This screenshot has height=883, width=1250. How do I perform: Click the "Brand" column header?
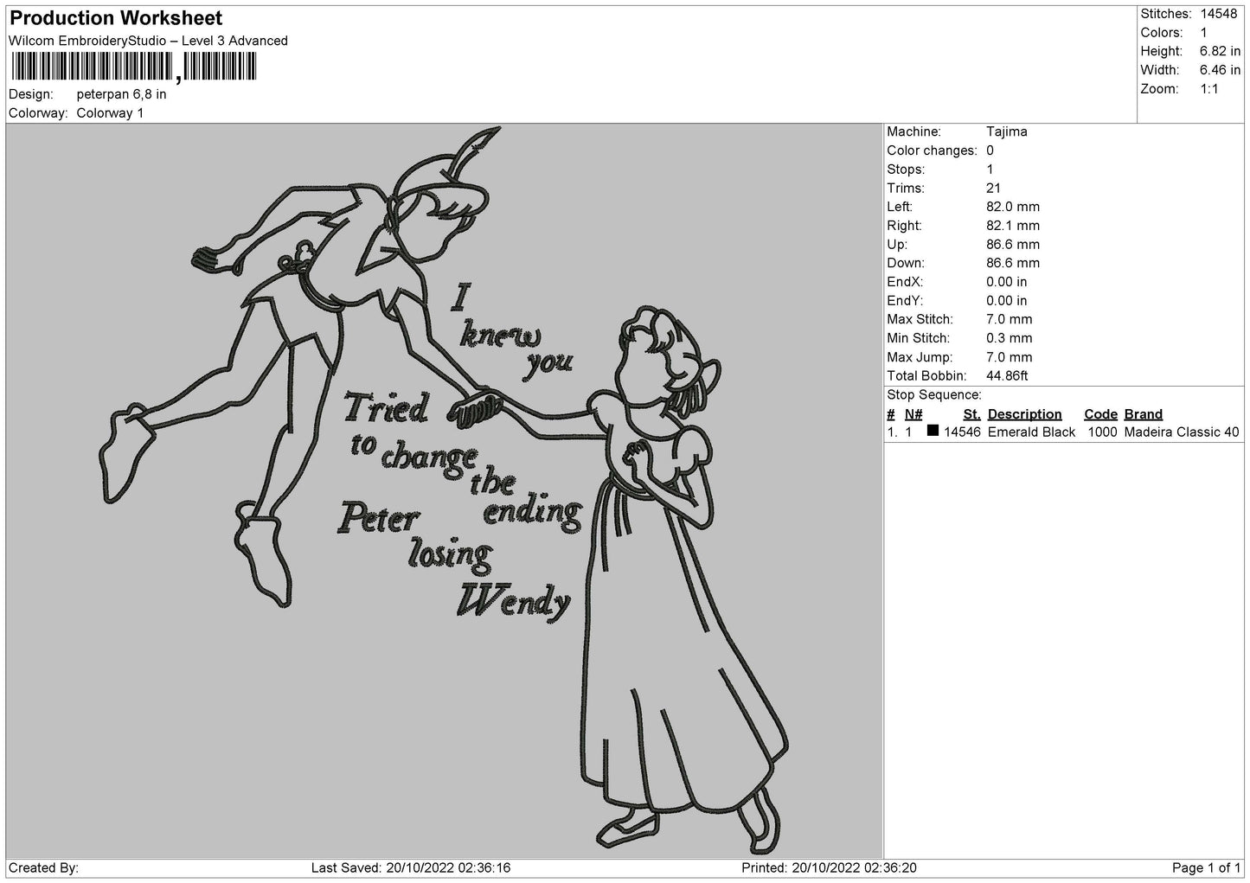(x=1144, y=414)
